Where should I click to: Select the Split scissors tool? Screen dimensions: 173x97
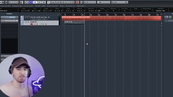[54, 2]
